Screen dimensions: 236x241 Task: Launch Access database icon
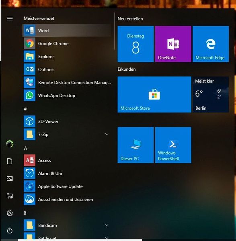pos(29,160)
